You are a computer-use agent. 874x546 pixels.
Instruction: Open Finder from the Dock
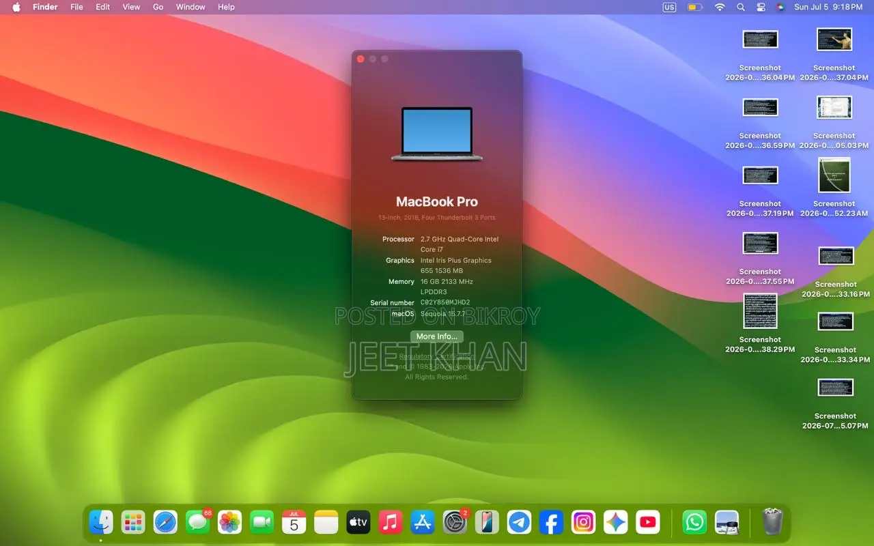tap(101, 523)
